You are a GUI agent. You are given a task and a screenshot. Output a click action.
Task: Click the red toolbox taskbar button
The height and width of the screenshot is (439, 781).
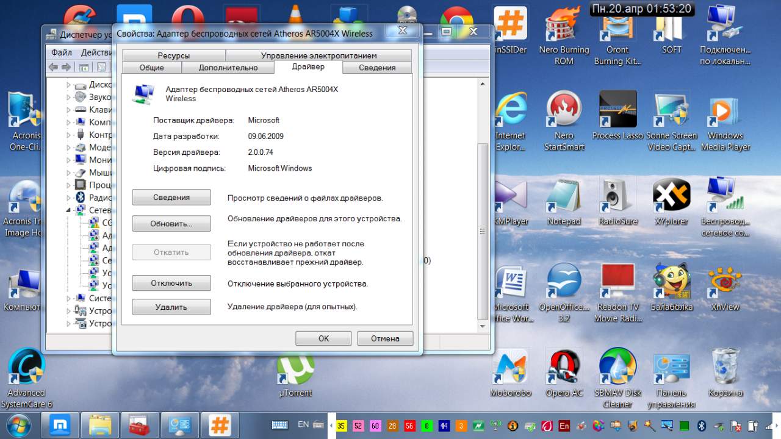click(140, 424)
